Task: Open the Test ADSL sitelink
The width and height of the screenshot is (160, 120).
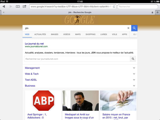Action: (x=31, y=80)
